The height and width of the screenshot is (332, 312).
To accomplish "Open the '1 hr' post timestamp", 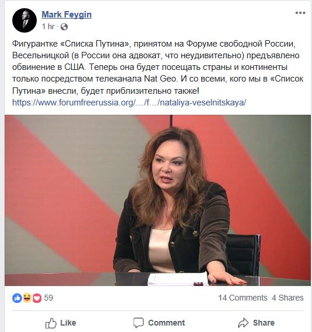I will 48,26.
